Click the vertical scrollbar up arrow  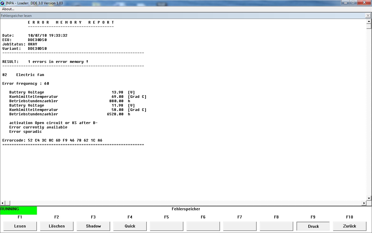point(369,21)
